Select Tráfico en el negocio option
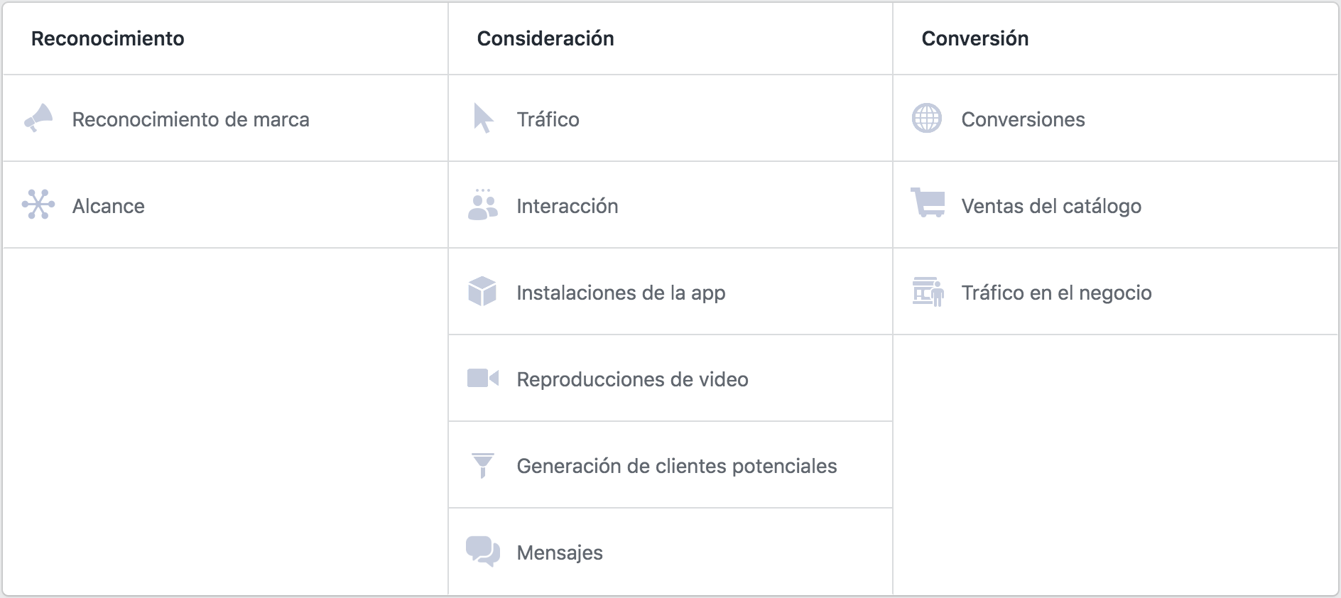The width and height of the screenshot is (1341, 598). tap(1056, 293)
